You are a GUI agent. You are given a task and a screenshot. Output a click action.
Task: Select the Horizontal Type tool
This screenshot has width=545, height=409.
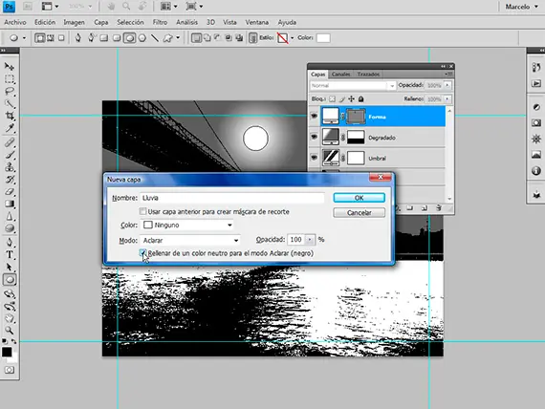pyautogui.click(x=10, y=255)
